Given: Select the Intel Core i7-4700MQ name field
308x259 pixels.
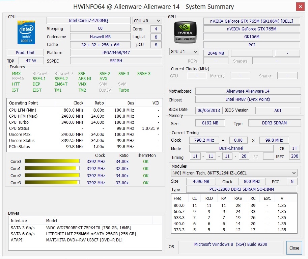Looking at the screenshot, I should [x=88, y=21].
